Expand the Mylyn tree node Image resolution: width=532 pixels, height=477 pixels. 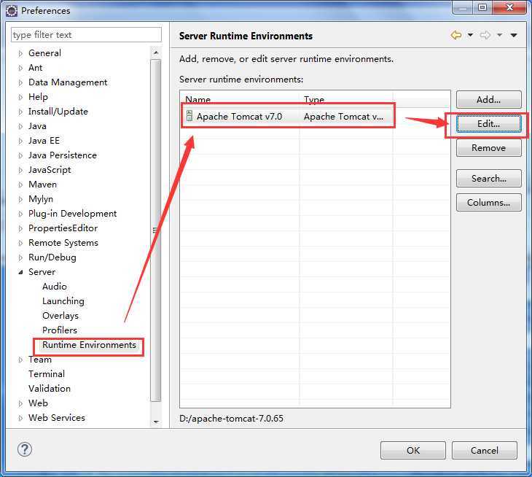20,200
